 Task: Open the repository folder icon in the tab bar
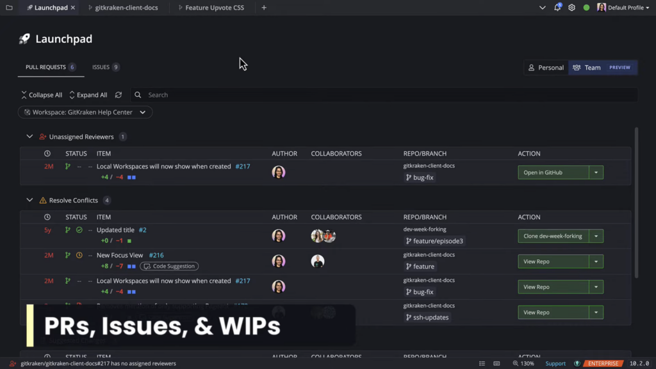[9, 8]
